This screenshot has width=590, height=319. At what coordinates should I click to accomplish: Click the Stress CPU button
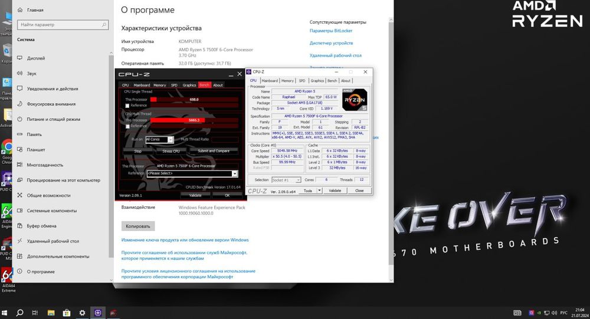(171, 151)
